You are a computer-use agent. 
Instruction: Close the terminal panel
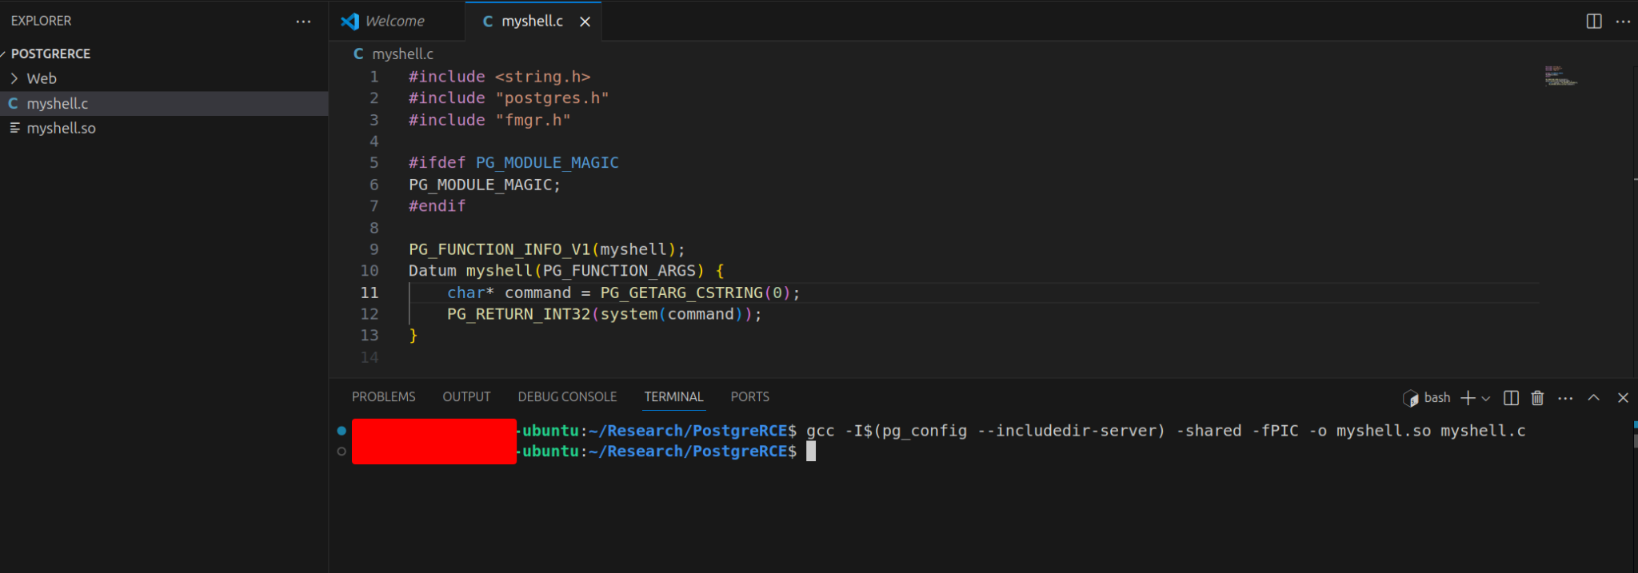click(x=1623, y=397)
